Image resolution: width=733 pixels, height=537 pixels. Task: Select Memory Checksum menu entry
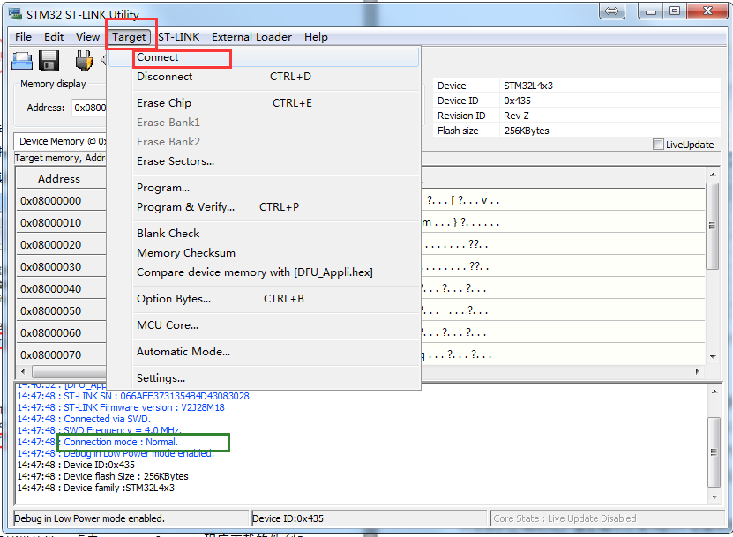point(264,253)
